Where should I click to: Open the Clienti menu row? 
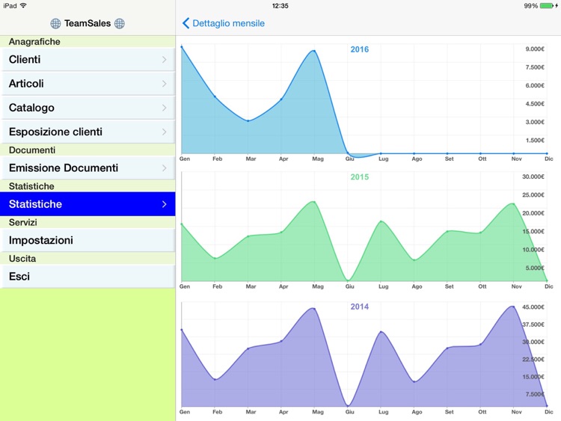coord(88,59)
